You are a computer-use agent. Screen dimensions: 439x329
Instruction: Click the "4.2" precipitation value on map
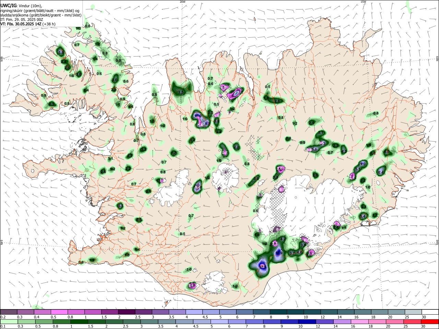click(x=283, y=239)
